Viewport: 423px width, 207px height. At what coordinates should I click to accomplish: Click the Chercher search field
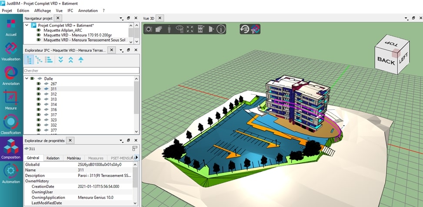coord(81,70)
